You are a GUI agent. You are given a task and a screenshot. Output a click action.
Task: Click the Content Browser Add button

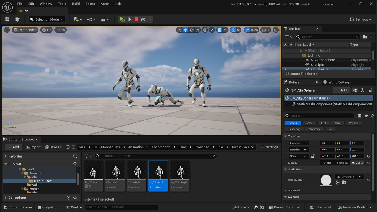click(x=13, y=147)
